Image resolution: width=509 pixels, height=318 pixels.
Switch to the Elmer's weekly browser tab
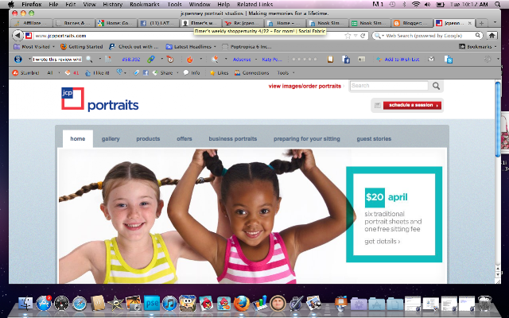[200, 23]
